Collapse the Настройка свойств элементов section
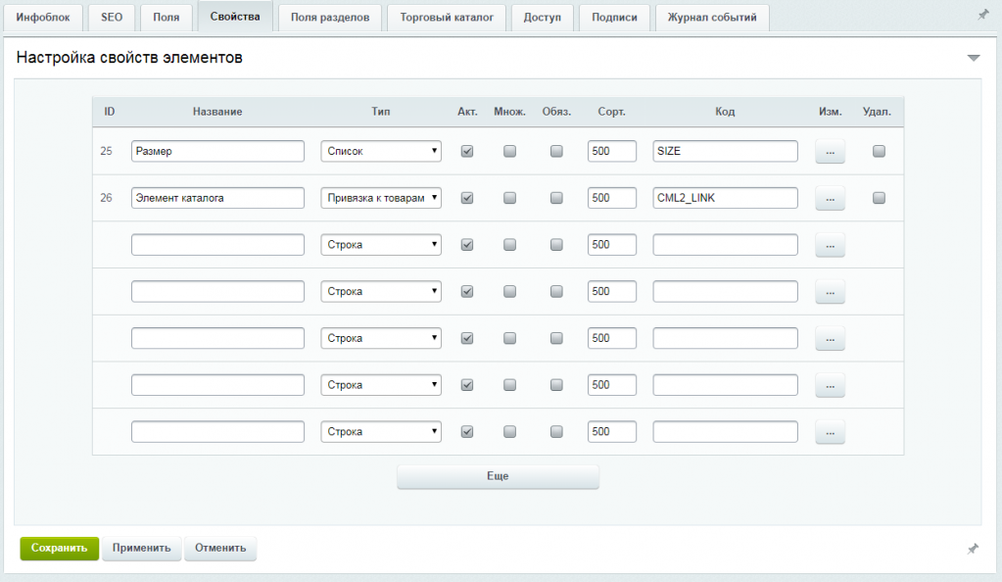This screenshot has height=582, width=1002. [x=974, y=58]
